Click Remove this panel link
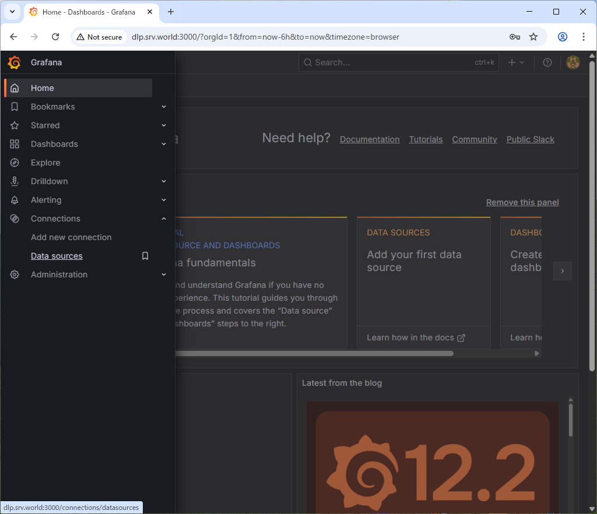The width and height of the screenshot is (597, 514). [x=522, y=202]
